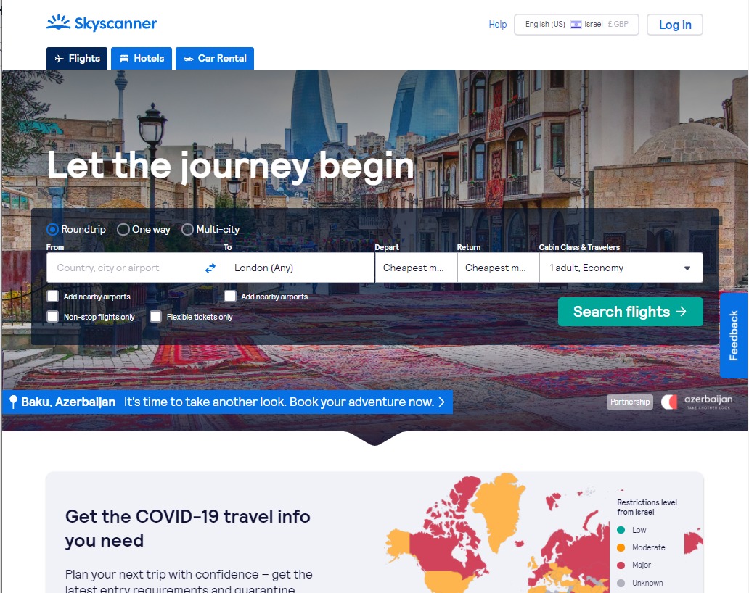Open the Feedback side tab
The height and width of the screenshot is (593, 749).
[x=734, y=336]
